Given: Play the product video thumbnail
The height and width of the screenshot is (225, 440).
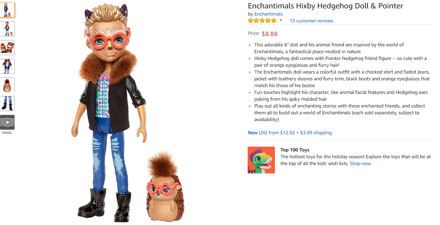Looking at the screenshot, I should (x=7, y=122).
